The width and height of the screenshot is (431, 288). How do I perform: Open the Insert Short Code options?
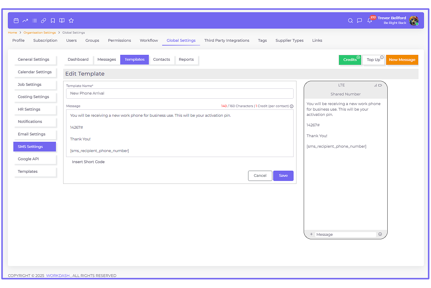pos(88,162)
